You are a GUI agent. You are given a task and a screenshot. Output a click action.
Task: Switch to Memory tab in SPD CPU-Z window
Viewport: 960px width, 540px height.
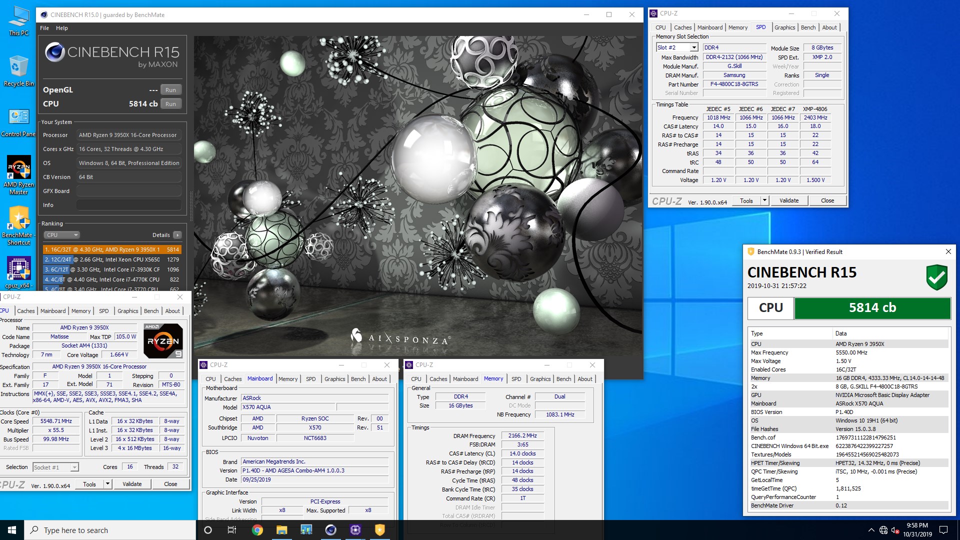[x=737, y=27]
